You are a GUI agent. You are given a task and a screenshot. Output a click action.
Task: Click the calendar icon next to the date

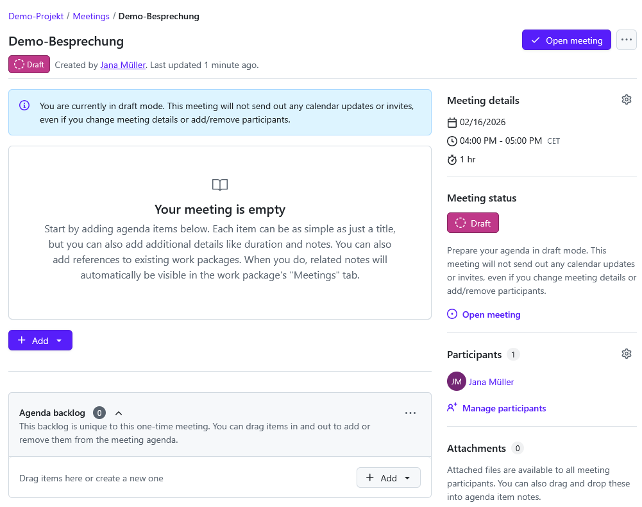click(452, 121)
